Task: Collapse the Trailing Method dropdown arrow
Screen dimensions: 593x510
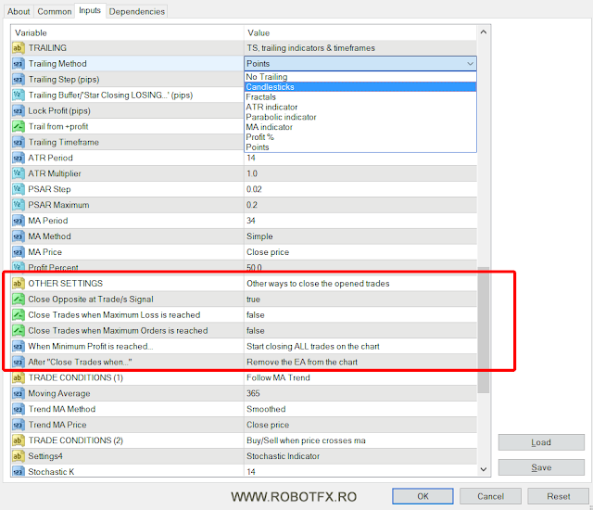Action: pyautogui.click(x=470, y=64)
